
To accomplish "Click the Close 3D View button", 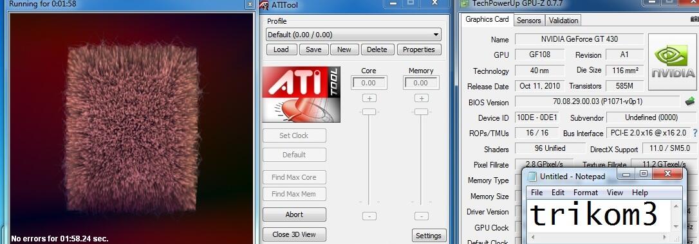I will coord(294,234).
